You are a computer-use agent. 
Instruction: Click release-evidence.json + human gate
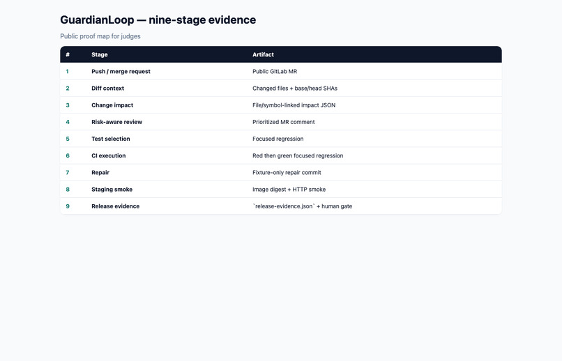point(302,206)
